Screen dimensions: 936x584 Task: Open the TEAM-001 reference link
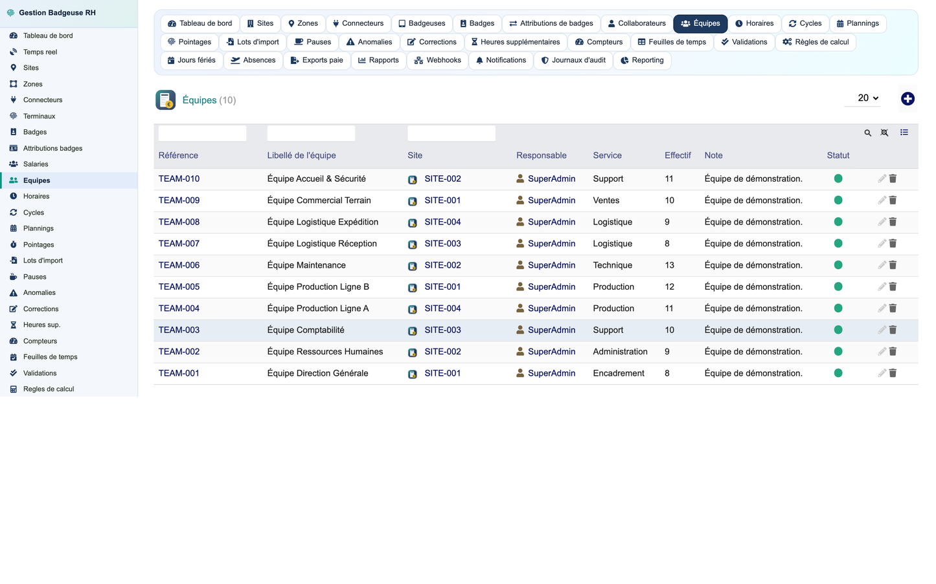(179, 373)
